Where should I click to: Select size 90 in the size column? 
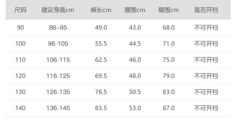tap(20, 28)
